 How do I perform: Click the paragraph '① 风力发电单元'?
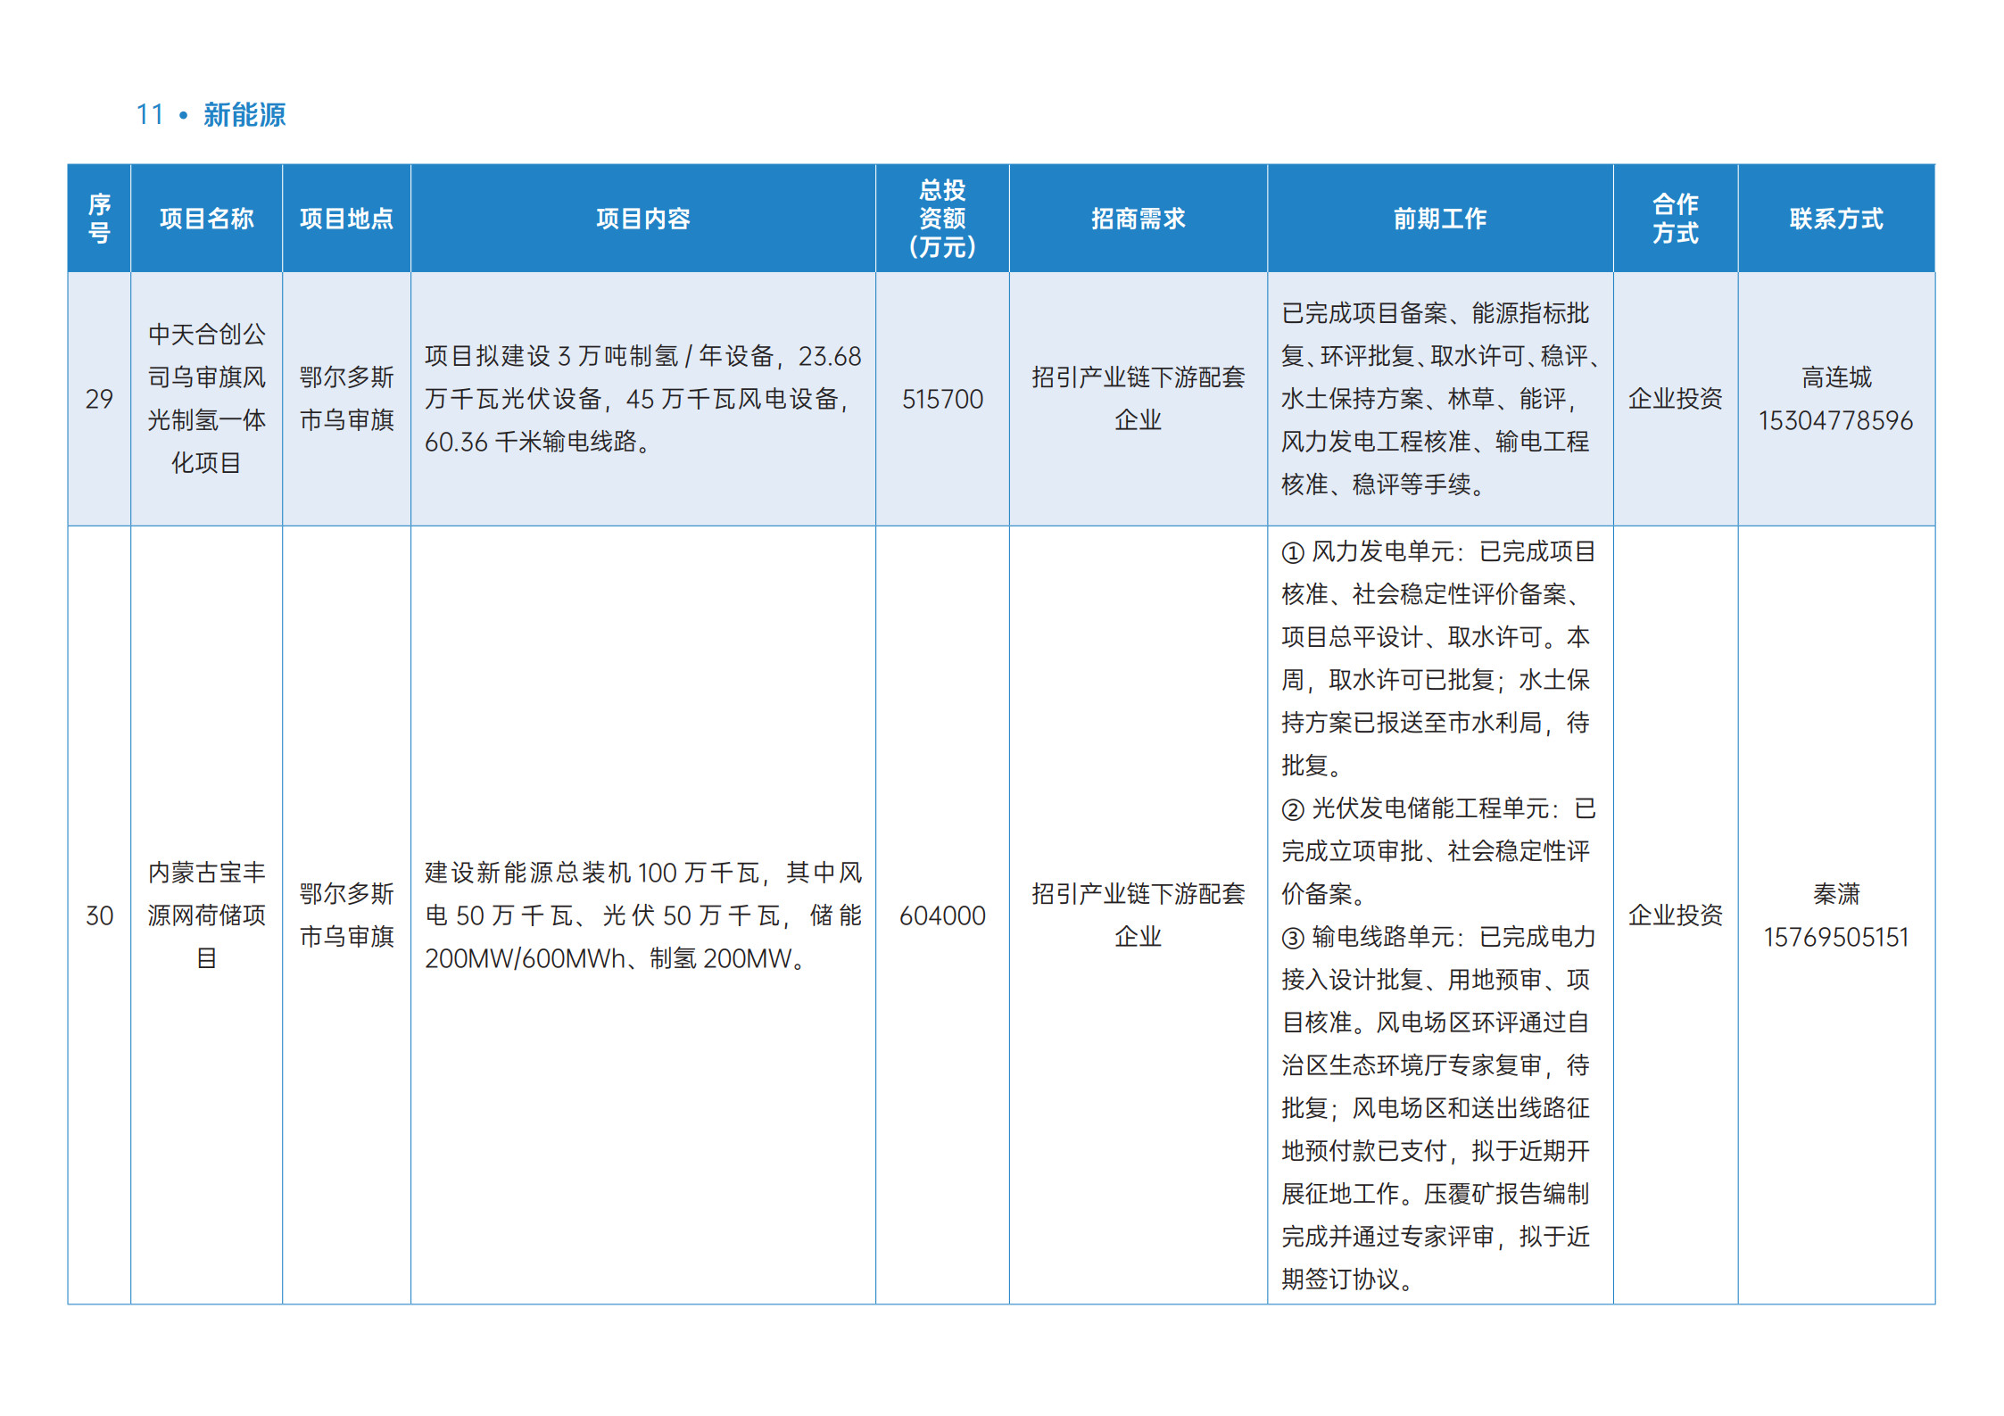(x=1438, y=658)
